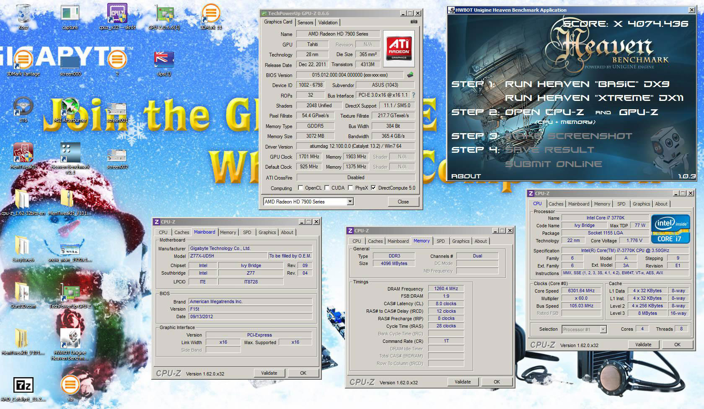This screenshot has height=409, width=704.
Task: Click Submit Online in the HWBOT Heaven app
Action: (553, 164)
